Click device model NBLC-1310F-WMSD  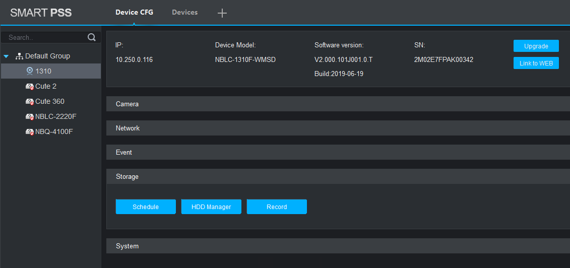245,60
